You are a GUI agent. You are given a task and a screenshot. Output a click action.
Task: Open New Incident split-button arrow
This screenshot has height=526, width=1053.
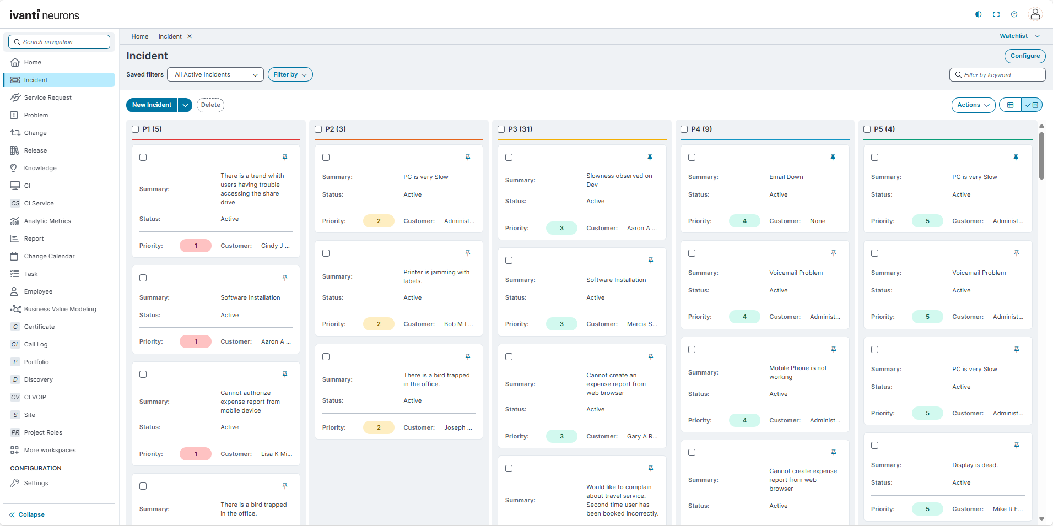coord(185,105)
